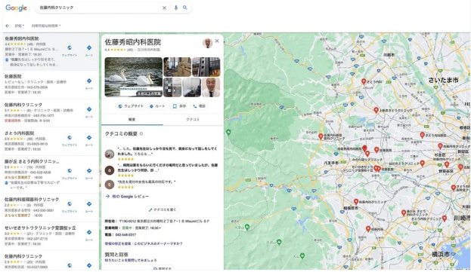Get route icon for せいせきサトウクリニック聖蹟桜ヶ丘

tap(89, 232)
